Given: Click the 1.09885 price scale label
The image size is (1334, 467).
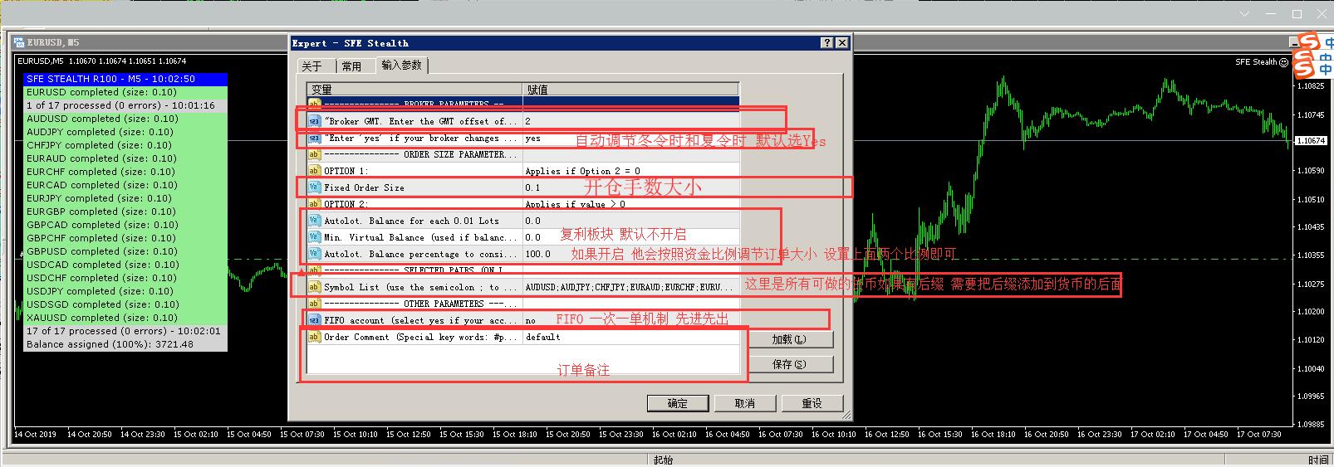Looking at the screenshot, I should (1311, 424).
